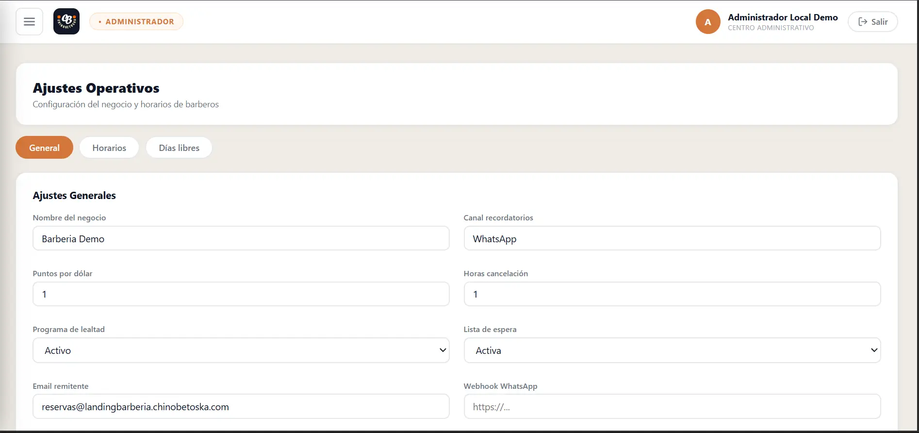919x433 pixels.
Task: Click the Nombre del negocio label
Action: [x=69, y=217]
